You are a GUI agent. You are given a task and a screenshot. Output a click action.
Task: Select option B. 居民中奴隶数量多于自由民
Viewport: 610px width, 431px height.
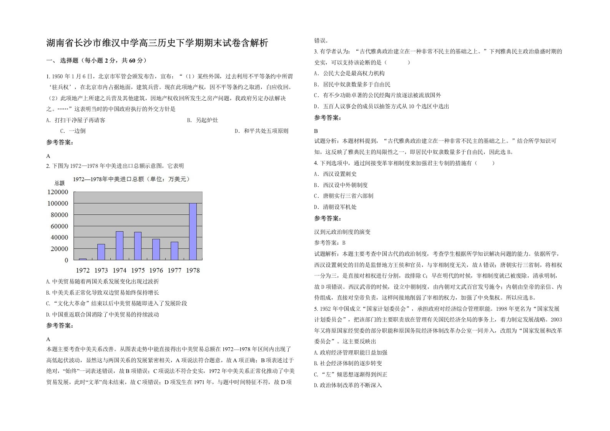click(352, 85)
